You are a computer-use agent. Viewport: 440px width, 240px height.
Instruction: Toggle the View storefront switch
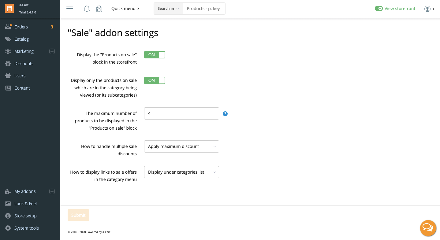point(379,9)
